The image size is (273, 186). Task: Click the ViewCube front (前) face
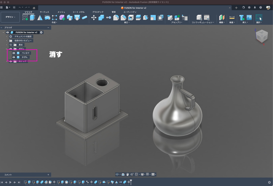tap(258, 38)
